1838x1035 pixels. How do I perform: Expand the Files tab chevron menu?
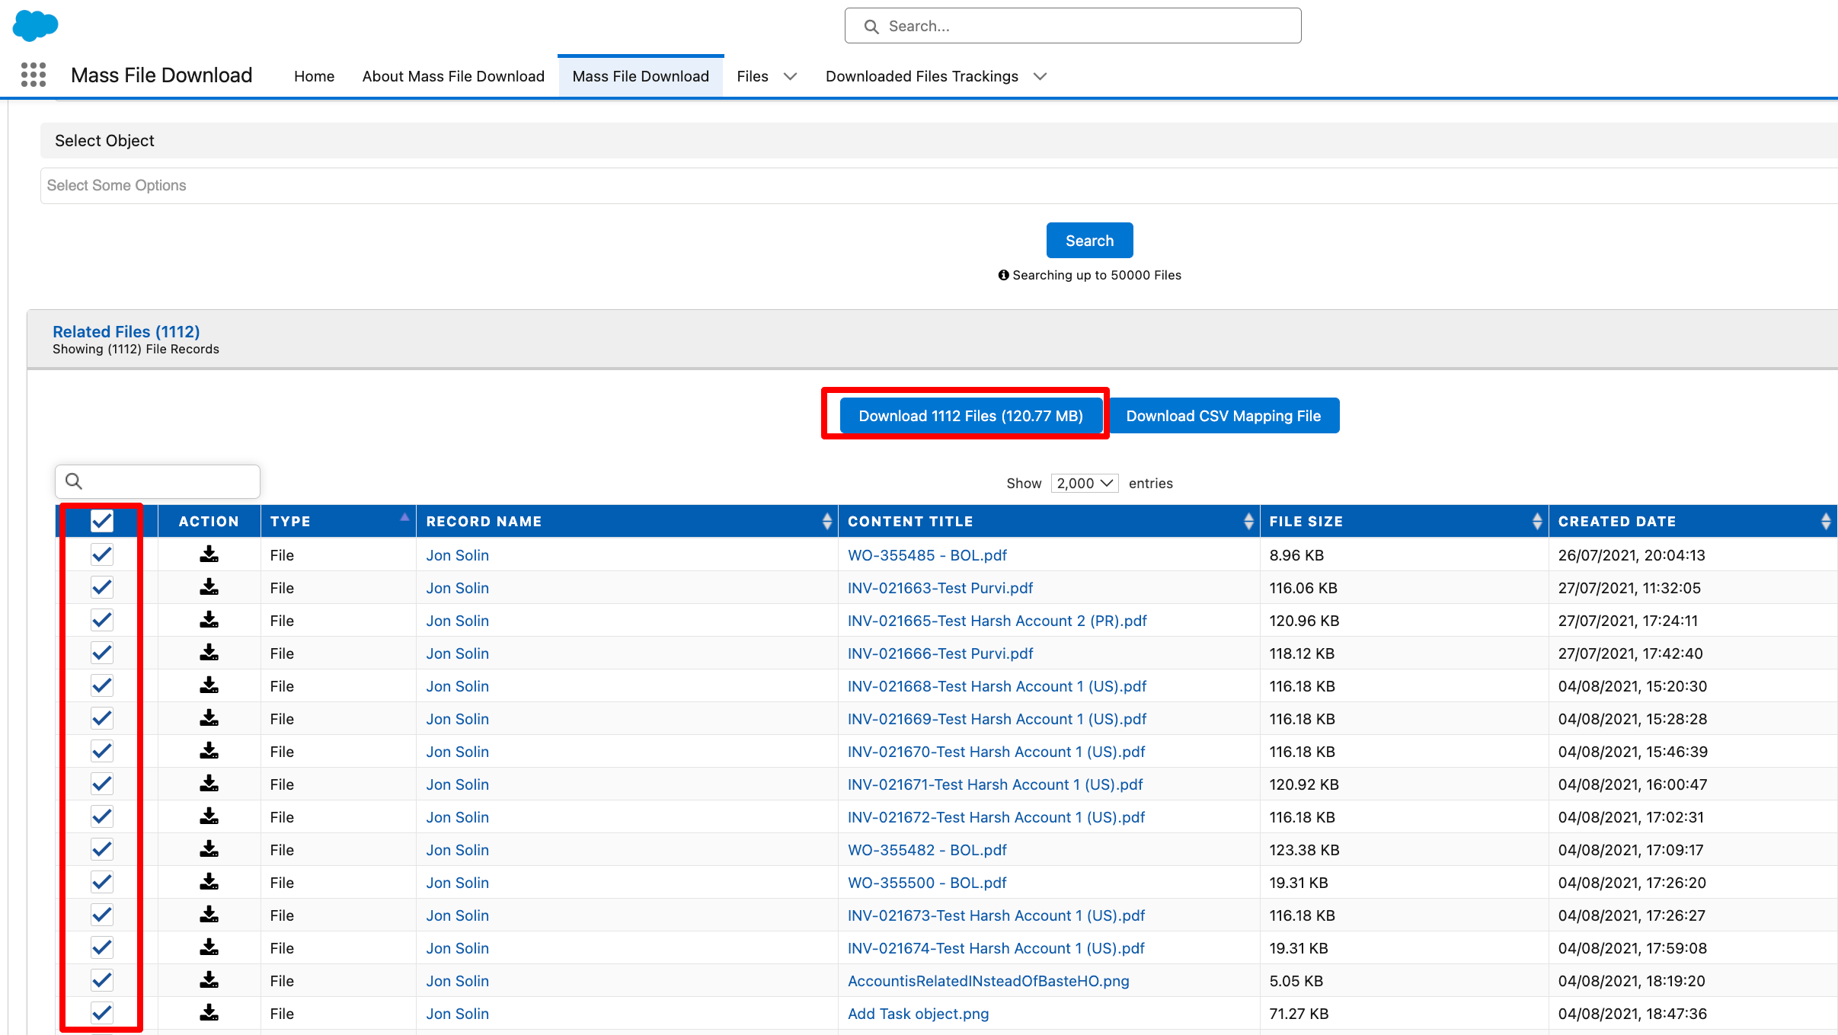coord(791,76)
